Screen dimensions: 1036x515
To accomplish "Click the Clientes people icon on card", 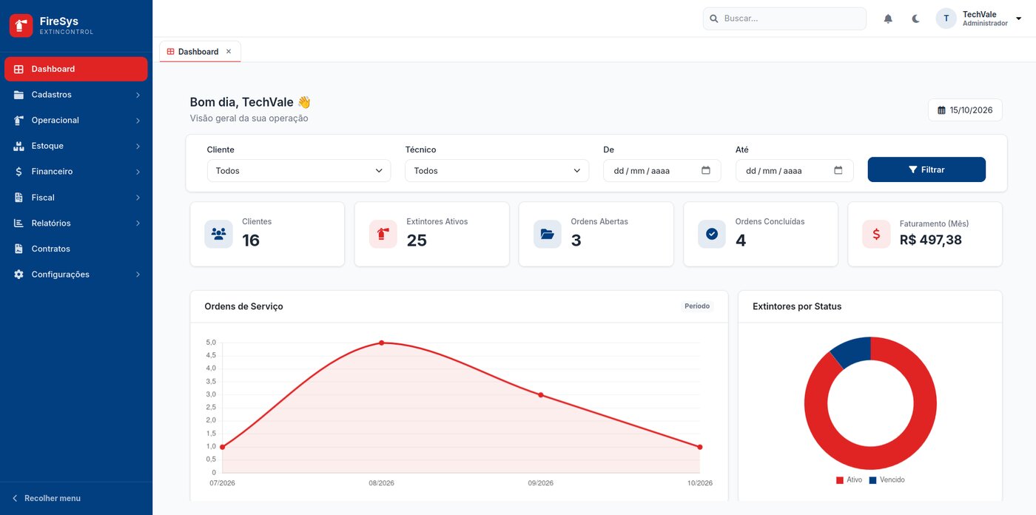I will [218, 234].
